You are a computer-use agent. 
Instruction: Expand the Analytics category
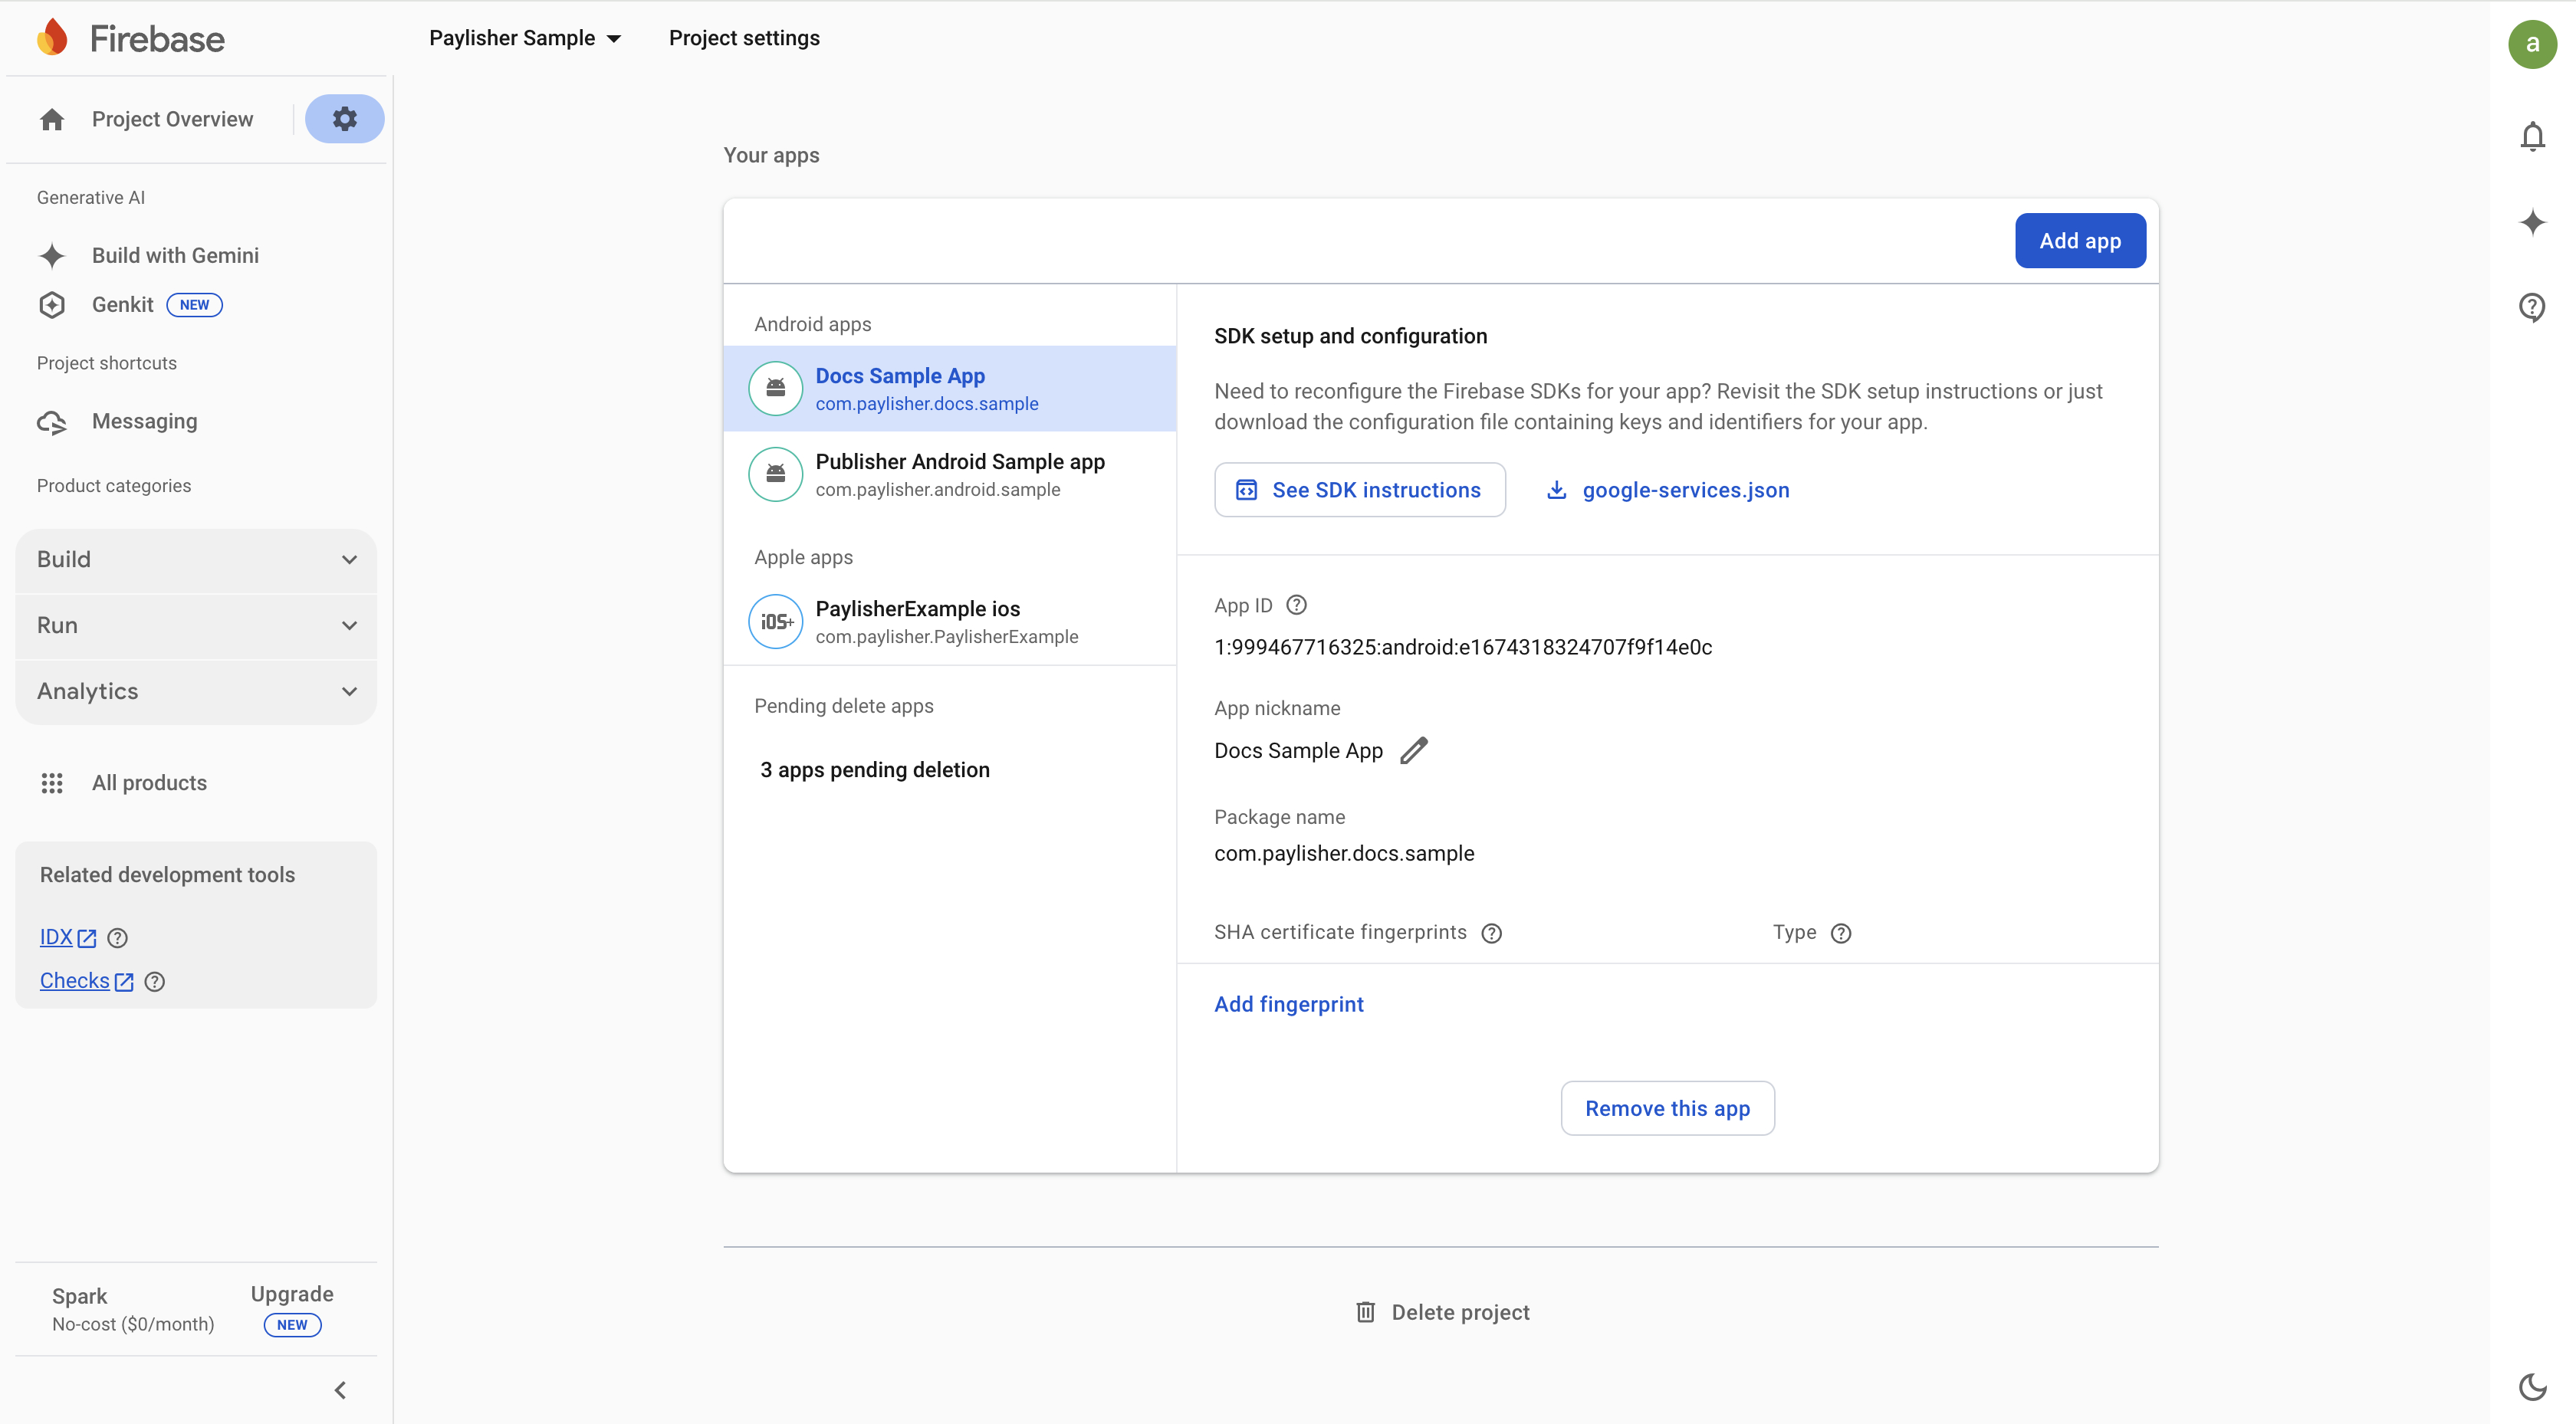196,692
